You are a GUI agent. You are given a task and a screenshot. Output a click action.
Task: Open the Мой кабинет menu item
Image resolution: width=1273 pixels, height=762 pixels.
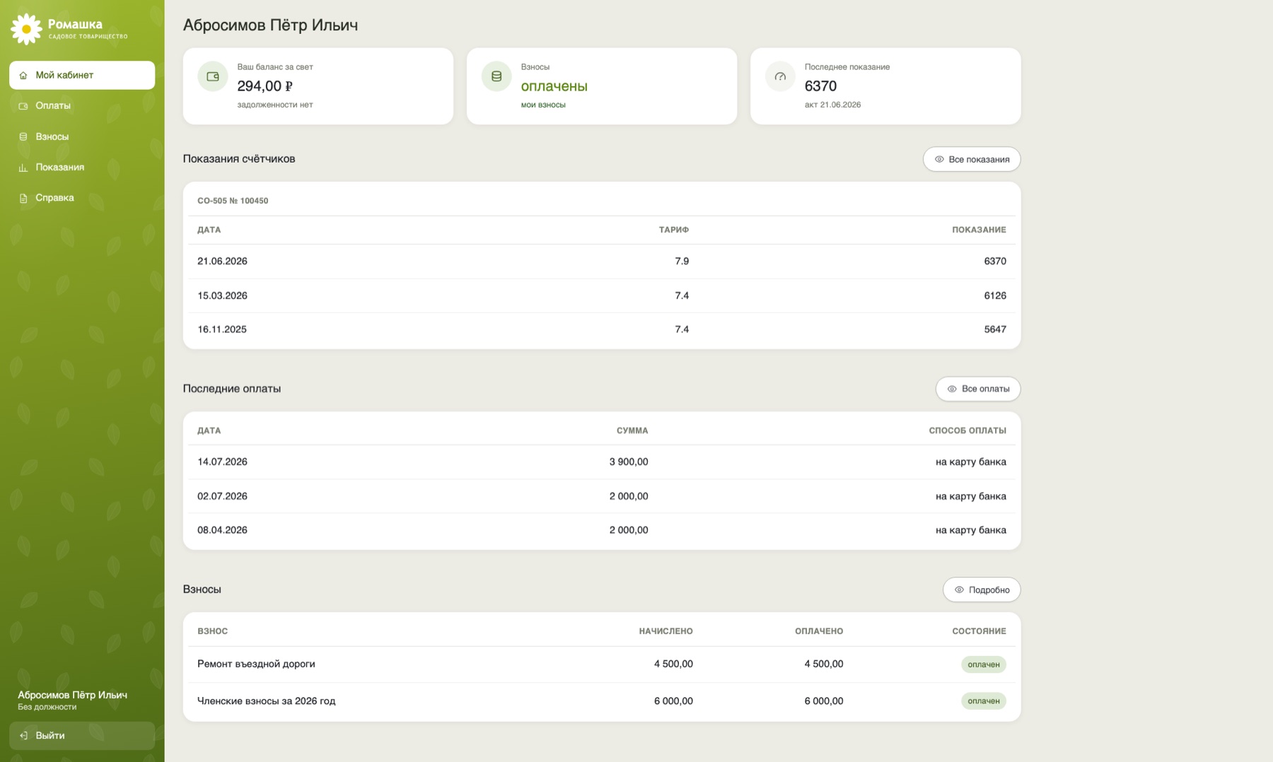click(x=82, y=75)
